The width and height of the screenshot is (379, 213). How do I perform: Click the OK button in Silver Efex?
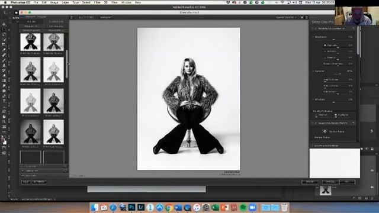pos(347,182)
